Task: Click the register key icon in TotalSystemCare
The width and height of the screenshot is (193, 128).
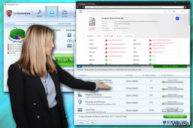Action: pos(39,12)
